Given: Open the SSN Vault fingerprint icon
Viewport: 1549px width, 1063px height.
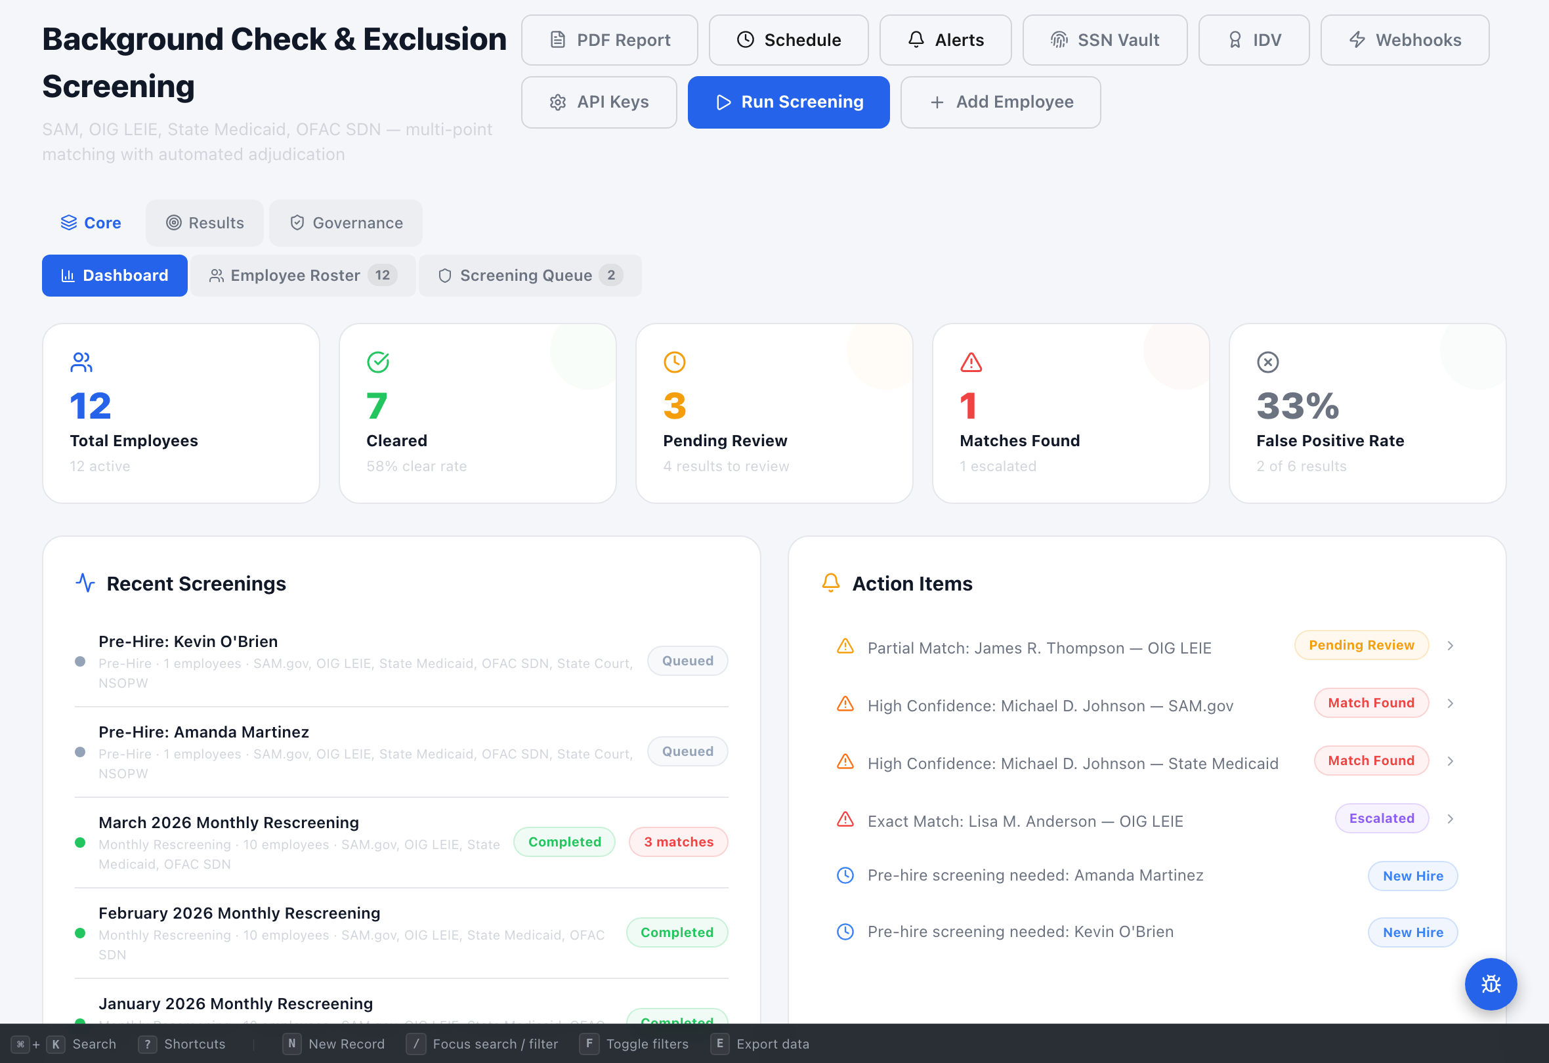Looking at the screenshot, I should [1059, 39].
